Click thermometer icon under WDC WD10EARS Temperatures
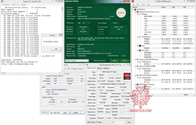Viewport: 196px width, 125px height. pos(140,69)
